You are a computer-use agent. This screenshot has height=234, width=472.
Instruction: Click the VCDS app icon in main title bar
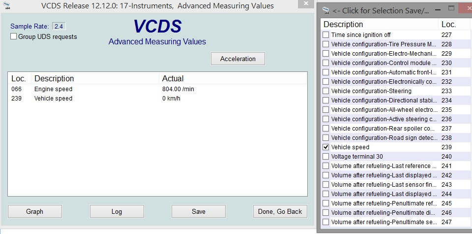[6, 6]
